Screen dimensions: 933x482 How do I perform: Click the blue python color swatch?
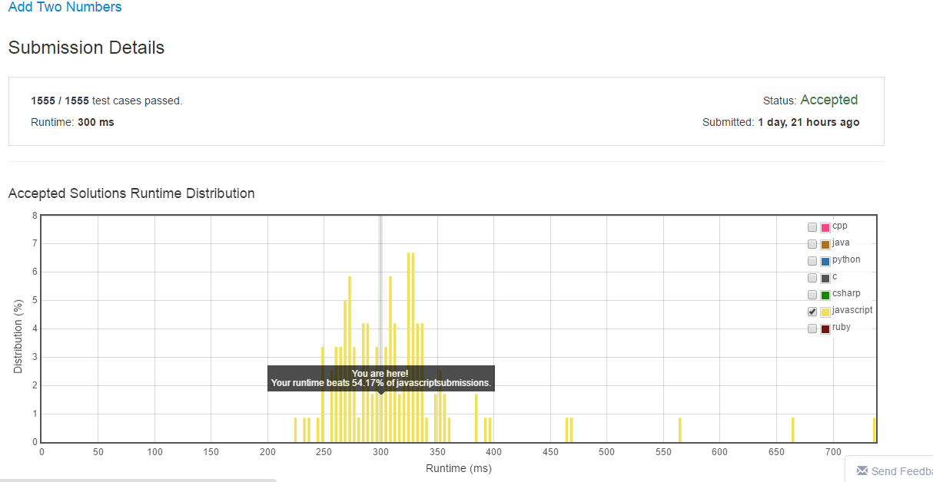[x=825, y=262]
